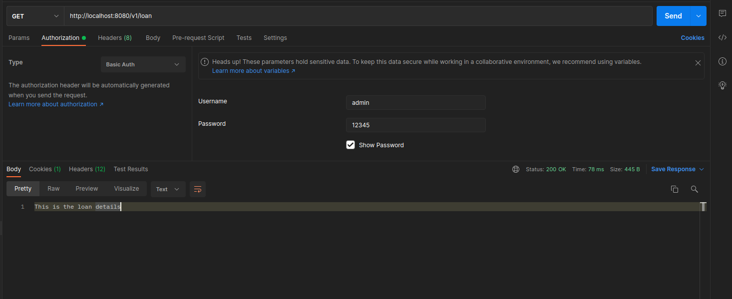Copy response with the copy icon
The image size is (732, 299).
(675, 189)
